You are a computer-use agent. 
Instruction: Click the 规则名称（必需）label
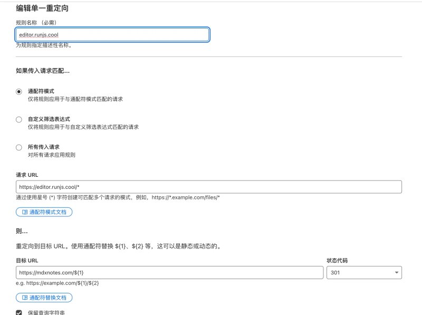36,23
